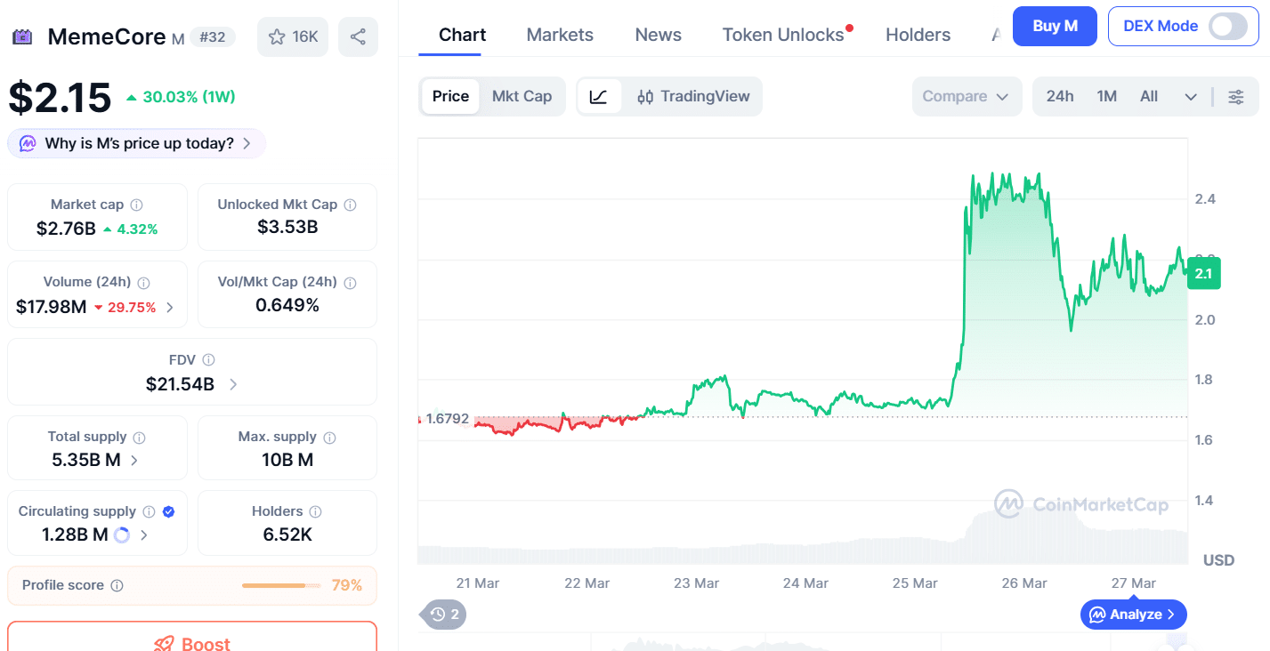Click the history events badge showing 2
Screen dimensions: 1270x651
pyautogui.click(x=444, y=614)
